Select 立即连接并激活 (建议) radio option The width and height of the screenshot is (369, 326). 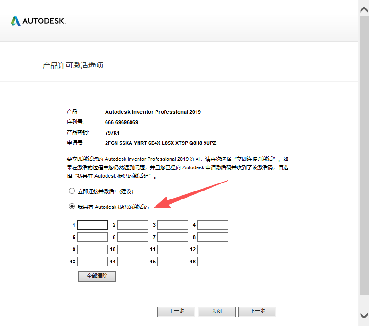pos(72,191)
